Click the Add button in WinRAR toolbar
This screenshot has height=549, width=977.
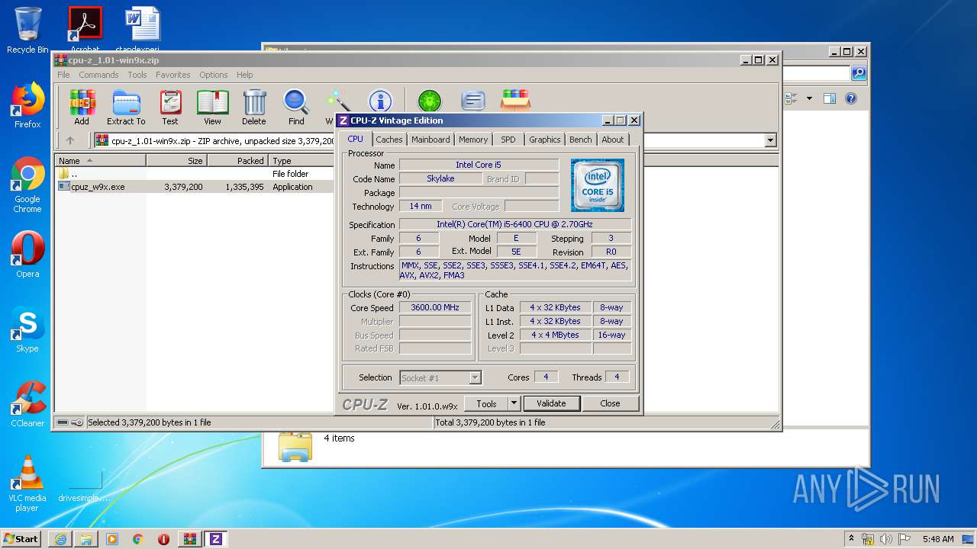tap(82, 107)
